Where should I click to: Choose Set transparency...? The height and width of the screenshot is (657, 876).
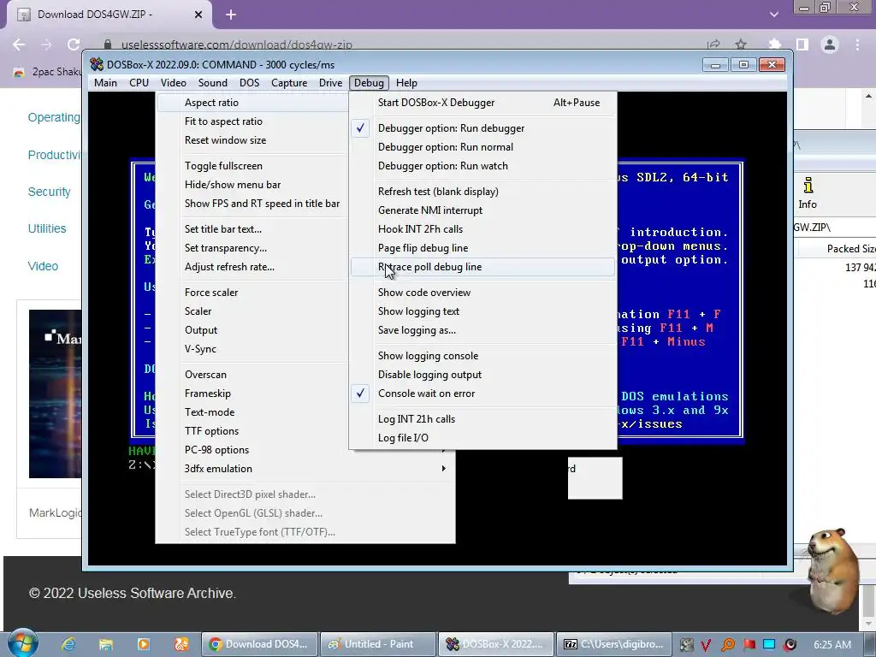click(253, 248)
